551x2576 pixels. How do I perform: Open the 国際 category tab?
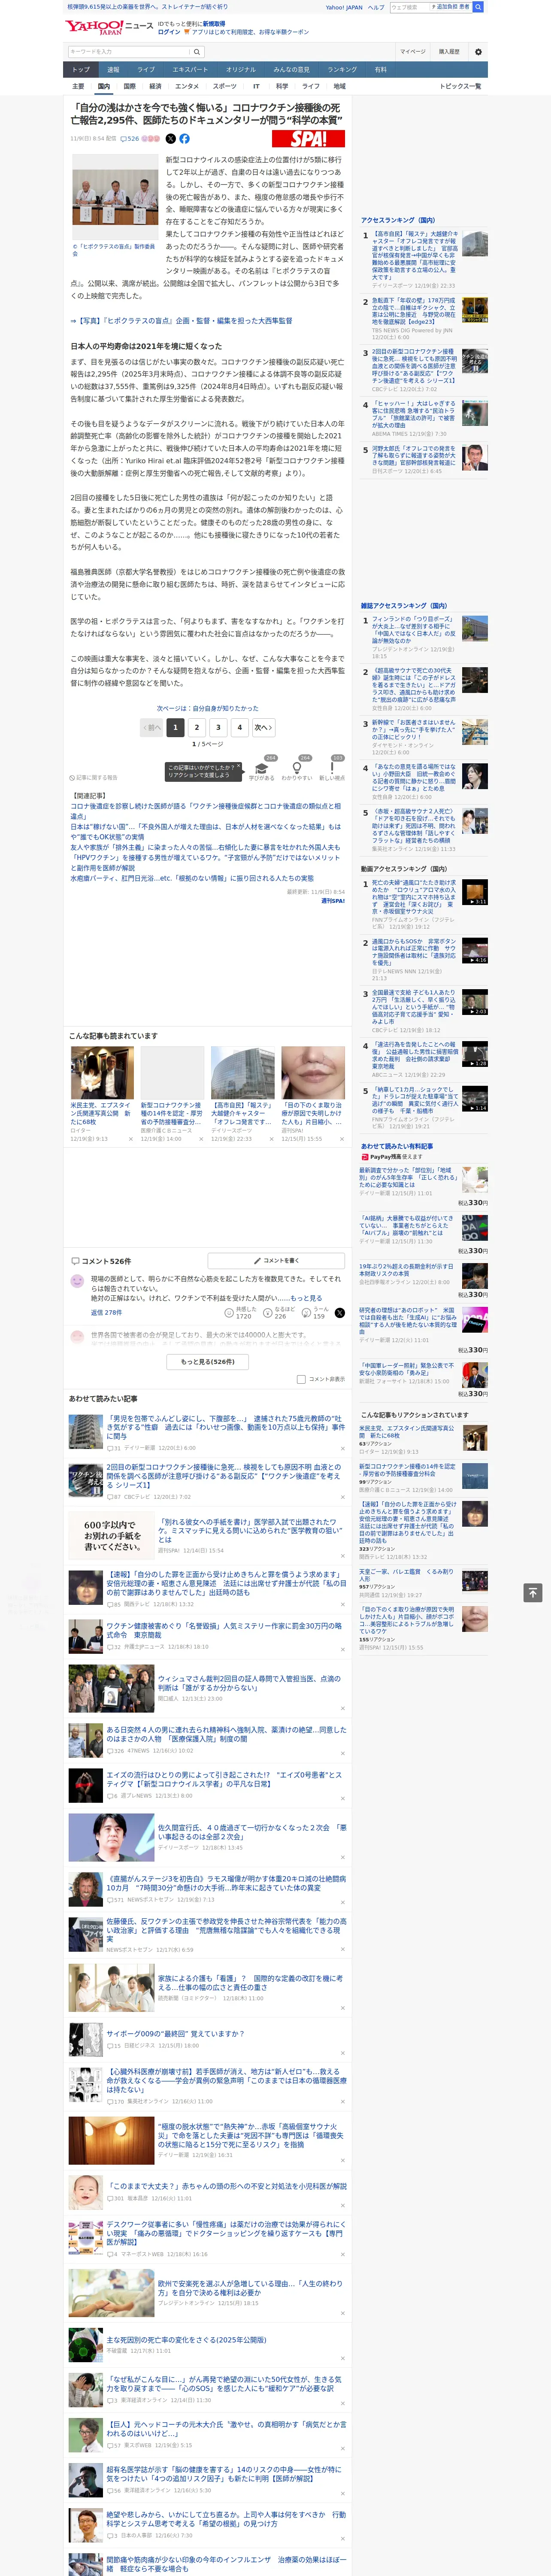tap(129, 86)
